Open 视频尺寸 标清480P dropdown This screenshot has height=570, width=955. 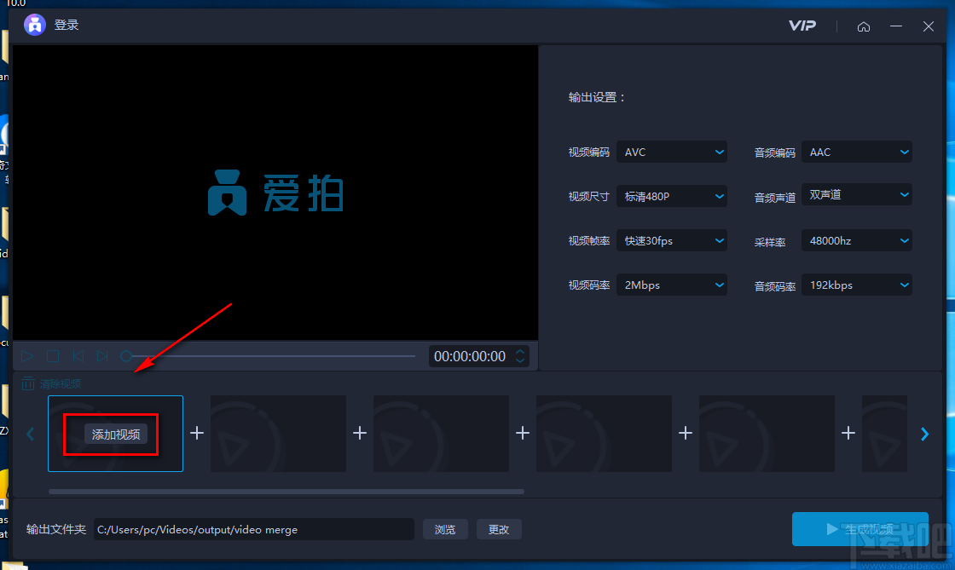[x=672, y=197]
